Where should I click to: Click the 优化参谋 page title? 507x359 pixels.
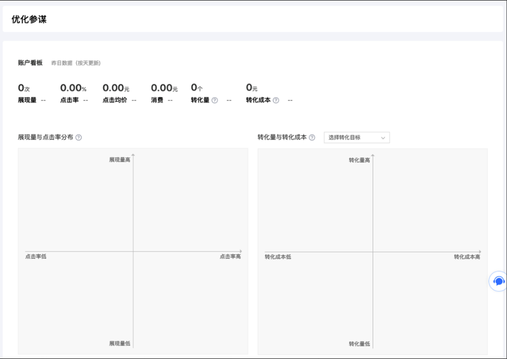click(x=29, y=19)
